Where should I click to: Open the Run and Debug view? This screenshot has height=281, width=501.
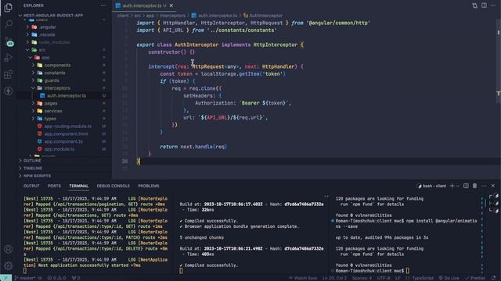(9, 58)
